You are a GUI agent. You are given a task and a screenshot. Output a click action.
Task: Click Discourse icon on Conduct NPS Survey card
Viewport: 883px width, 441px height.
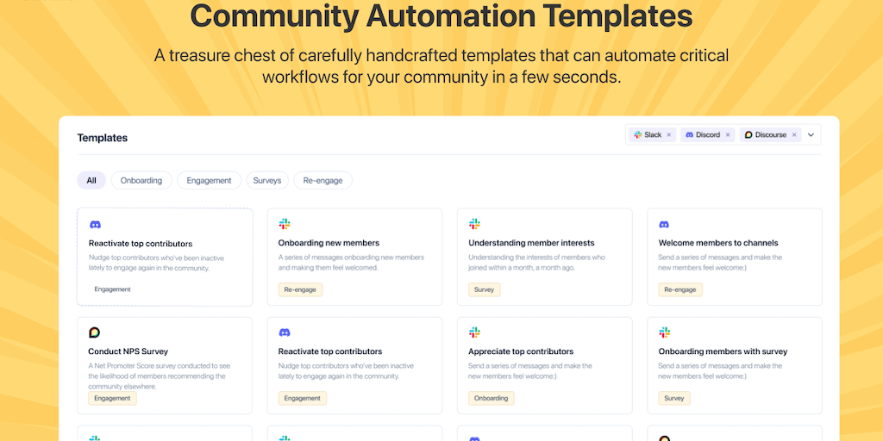click(94, 332)
